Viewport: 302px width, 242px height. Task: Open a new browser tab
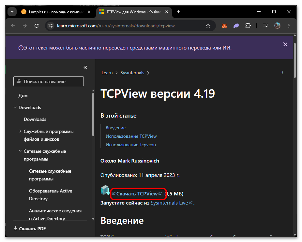click(178, 12)
